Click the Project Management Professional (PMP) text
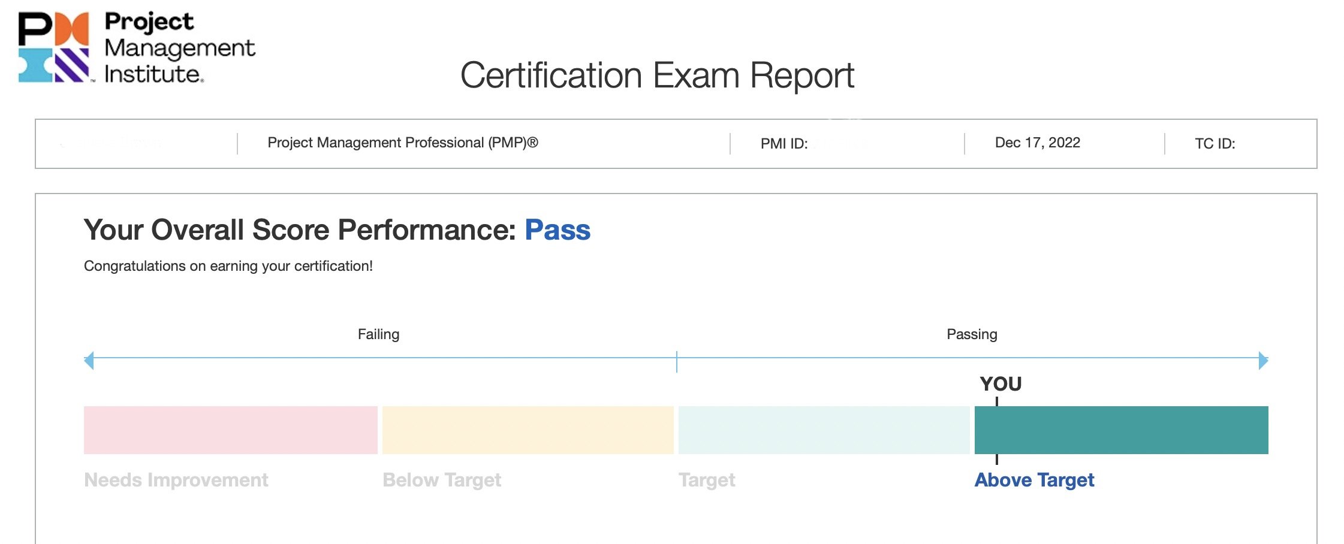 pos(403,143)
